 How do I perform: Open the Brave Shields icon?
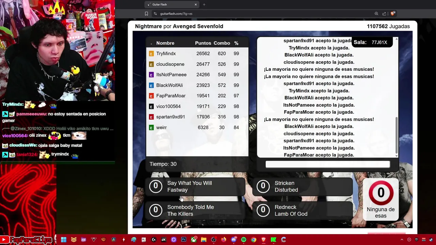pyautogui.click(x=392, y=14)
